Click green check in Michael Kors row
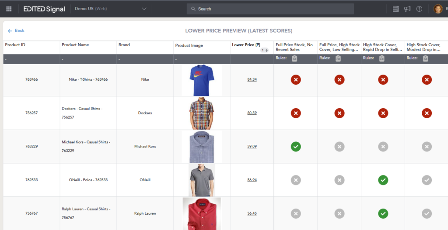 (296, 147)
